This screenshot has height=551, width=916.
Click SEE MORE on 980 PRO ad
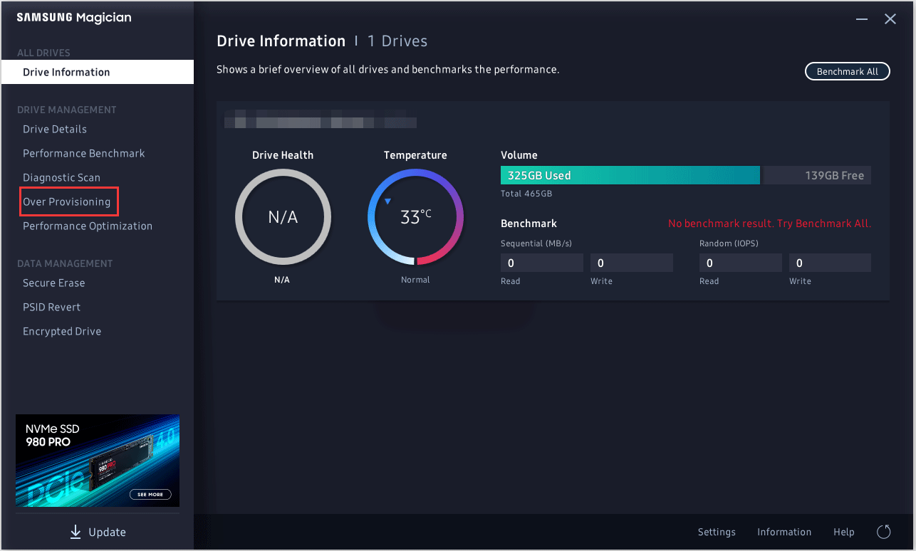click(150, 494)
